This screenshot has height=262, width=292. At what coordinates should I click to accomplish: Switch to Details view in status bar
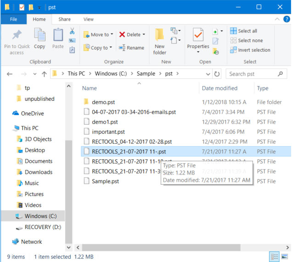pyautogui.click(x=274, y=257)
